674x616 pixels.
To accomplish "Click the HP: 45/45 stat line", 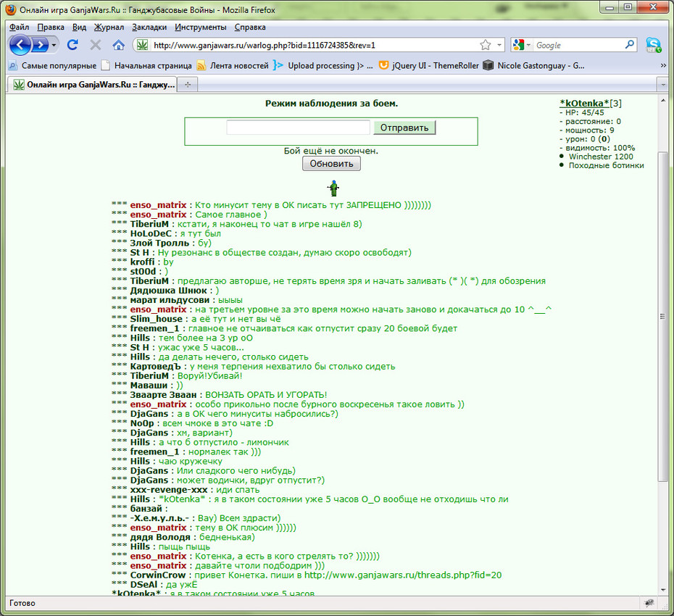I will click(x=585, y=112).
